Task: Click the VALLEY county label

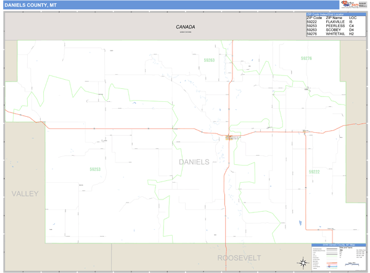Action: [x=25, y=194]
